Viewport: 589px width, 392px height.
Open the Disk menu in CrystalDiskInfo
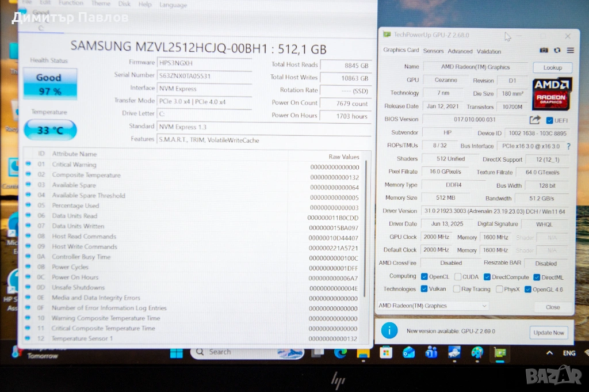pos(124,4)
